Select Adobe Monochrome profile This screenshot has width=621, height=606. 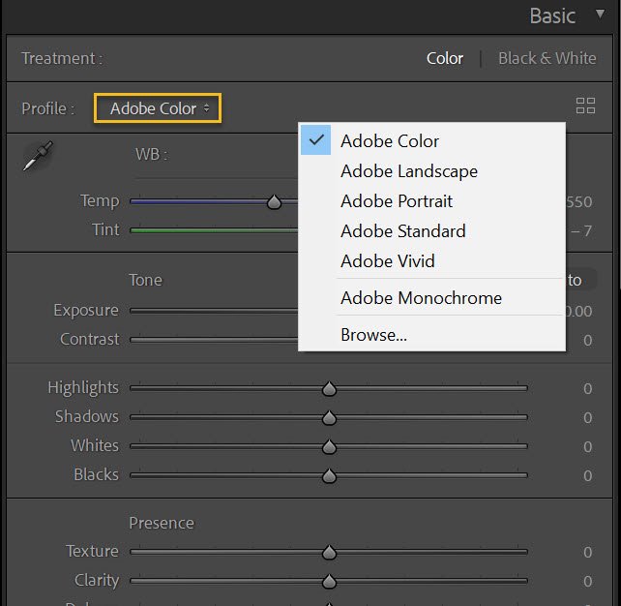421,298
